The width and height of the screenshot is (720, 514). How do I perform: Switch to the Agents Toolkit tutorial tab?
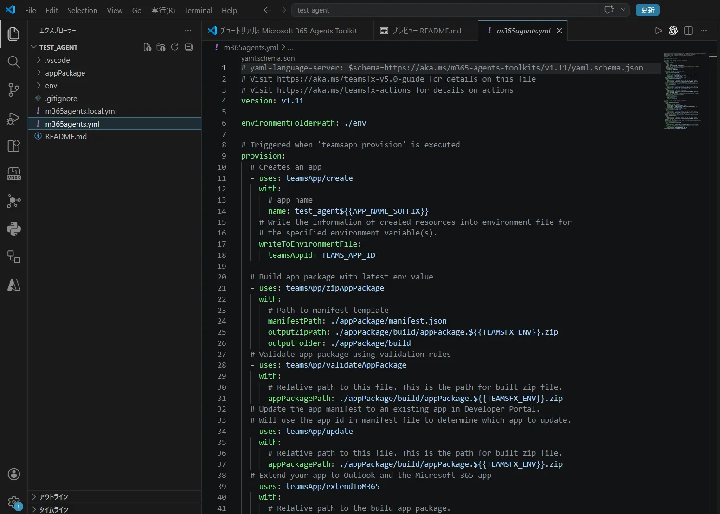pyautogui.click(x=288, y=31)
